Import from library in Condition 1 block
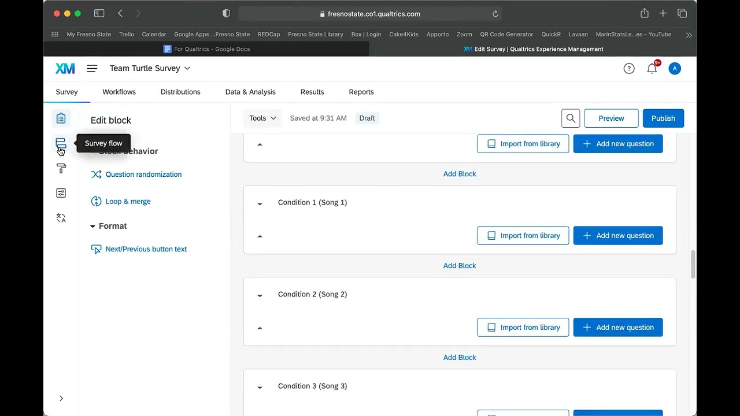This screenshot has width=740, height=416. coord(523,236)
